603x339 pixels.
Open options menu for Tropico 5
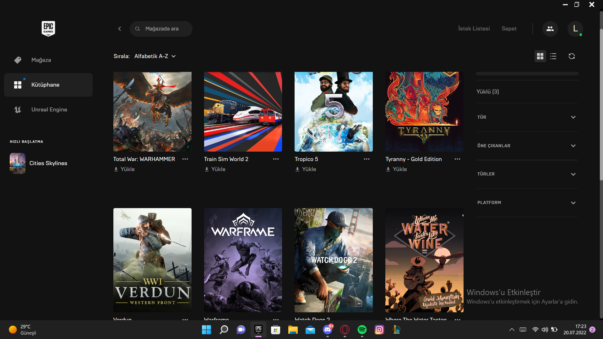tap(367, 159)
